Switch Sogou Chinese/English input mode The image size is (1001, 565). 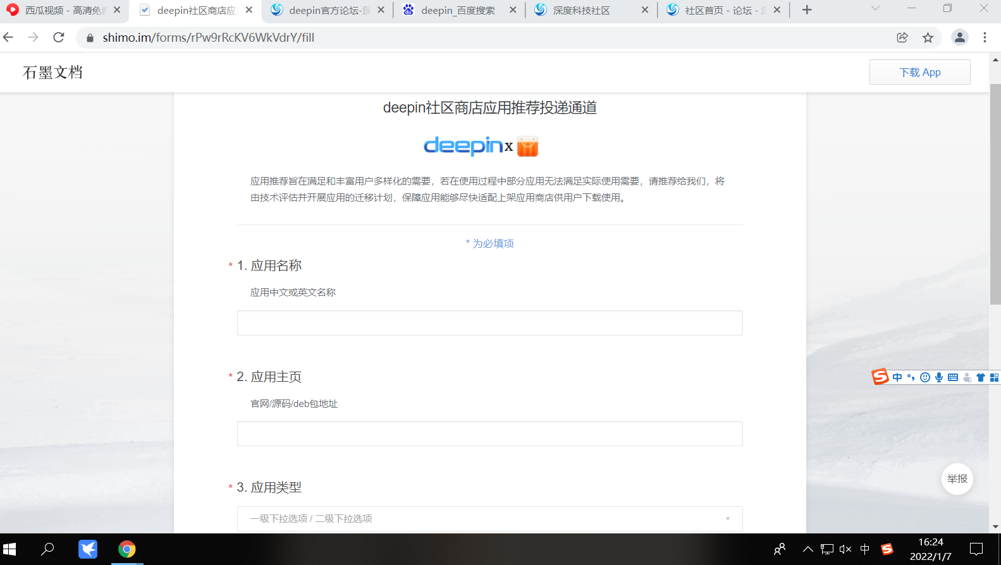click(x=897, y=377)
